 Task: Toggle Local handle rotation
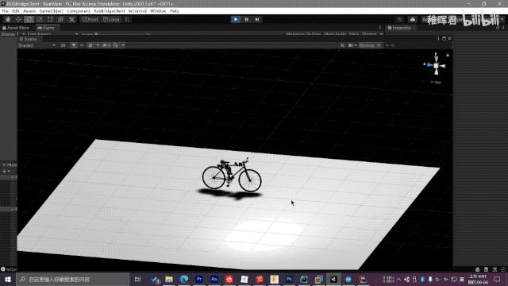[x=111, y=19]
